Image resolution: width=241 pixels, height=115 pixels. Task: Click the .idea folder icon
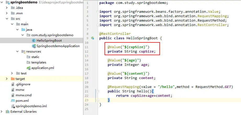coord(13,8)
